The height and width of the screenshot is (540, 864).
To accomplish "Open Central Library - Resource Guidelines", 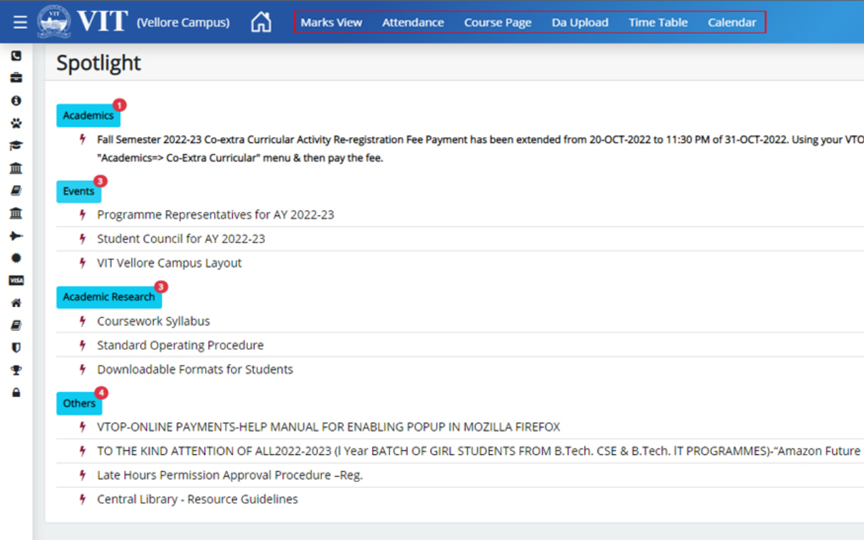I will [197, 500].
